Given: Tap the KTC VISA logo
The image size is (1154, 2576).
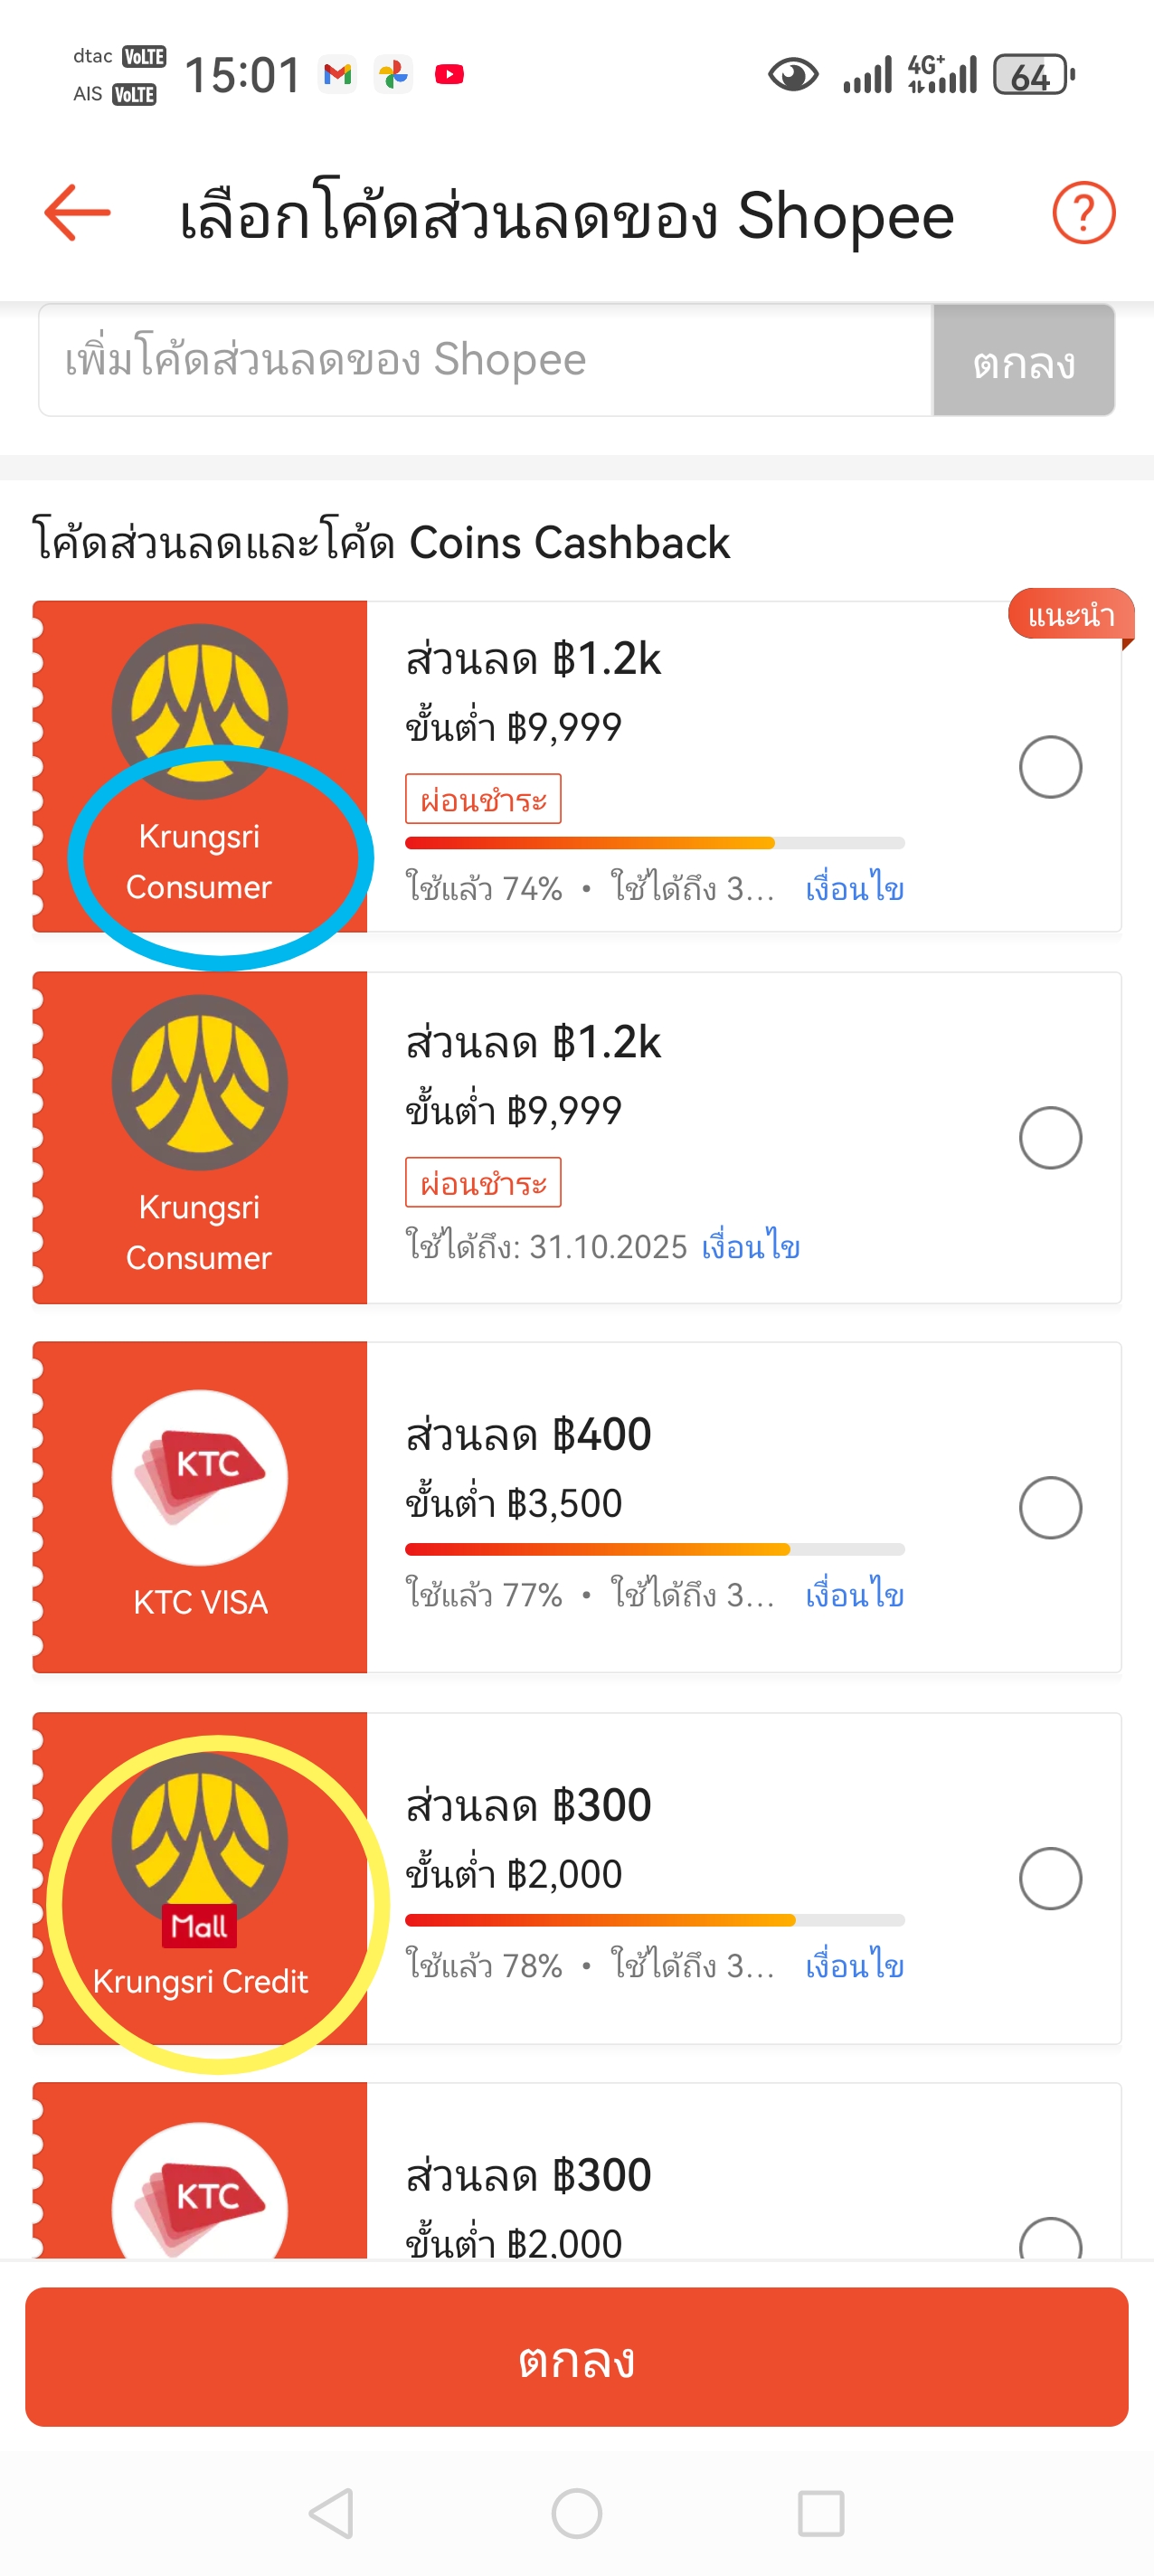Looking at the screenshot, I should coord(200,1477).
